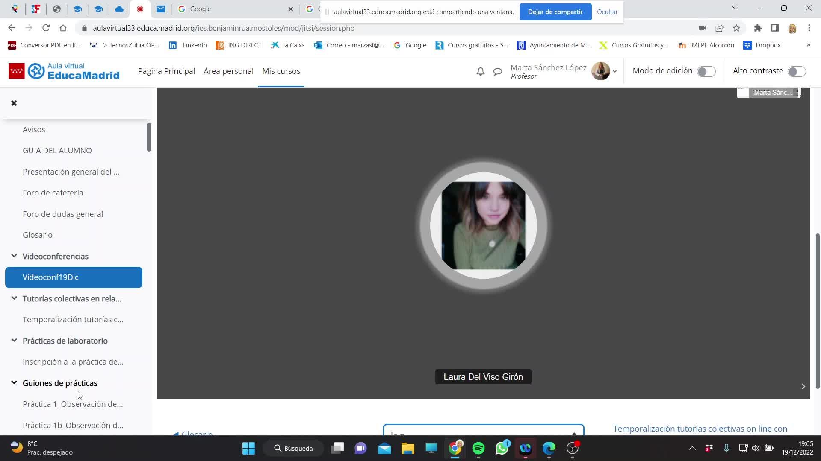Viewport: 821px width, 461px height.
Task: Click the bookmark star icon in address bar
Action: [736, 28]
